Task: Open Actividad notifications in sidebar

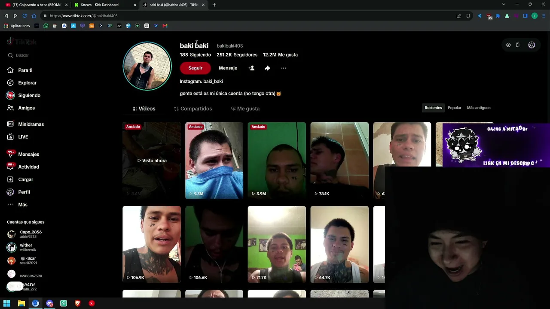Action: (x=23, y=167)
